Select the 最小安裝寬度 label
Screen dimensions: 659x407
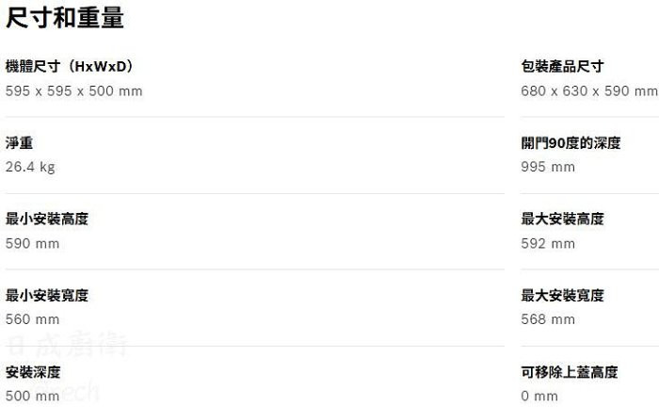click(x=47, y=295)
